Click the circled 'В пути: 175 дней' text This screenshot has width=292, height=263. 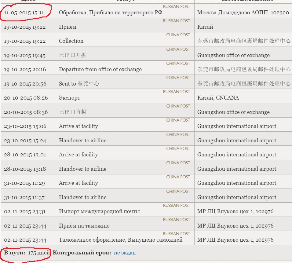pos(27,253)
